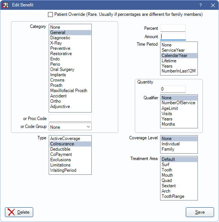The width and height of the screenshot is (219, 222).
Task: Focus the Percent input field
Action: [x=173, y=28]
